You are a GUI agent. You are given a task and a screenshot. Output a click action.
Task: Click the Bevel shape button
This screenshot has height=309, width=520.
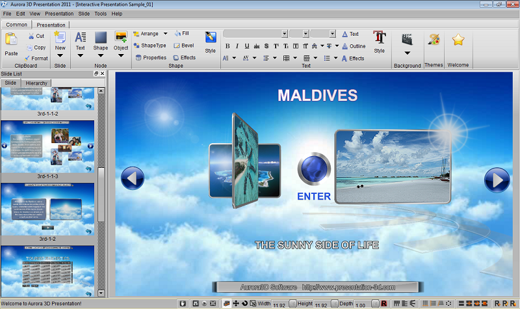[184, 46]
